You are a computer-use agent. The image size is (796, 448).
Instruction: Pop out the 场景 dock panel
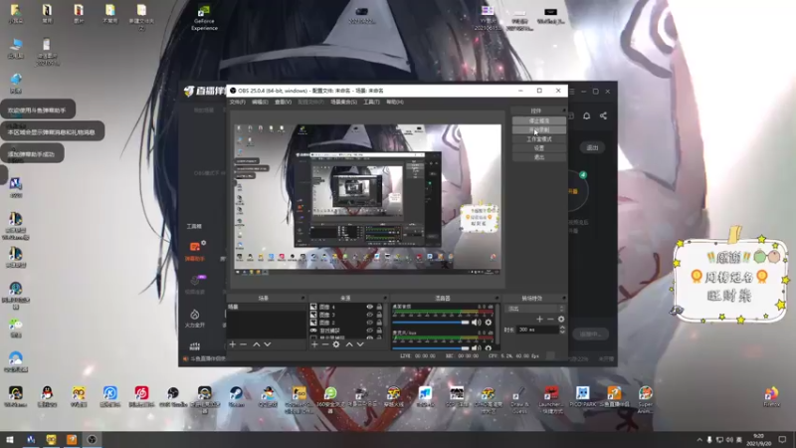[303, 298]
